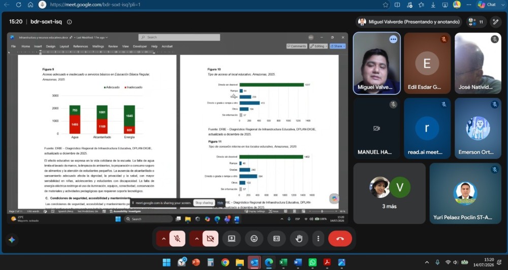Open Outlook from the taskbar

(x=255, y=262)
